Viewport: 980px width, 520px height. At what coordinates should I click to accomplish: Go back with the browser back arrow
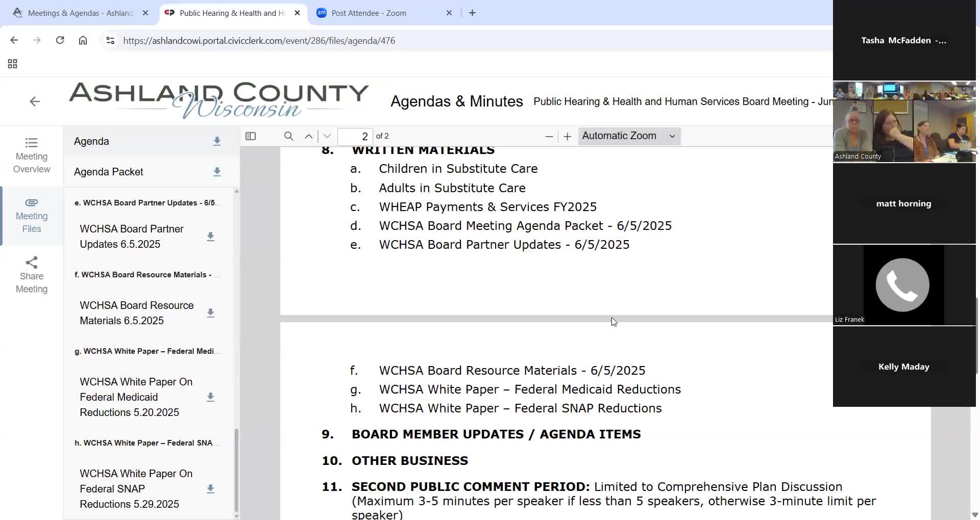pyautogui.click(x=14, y=40)
